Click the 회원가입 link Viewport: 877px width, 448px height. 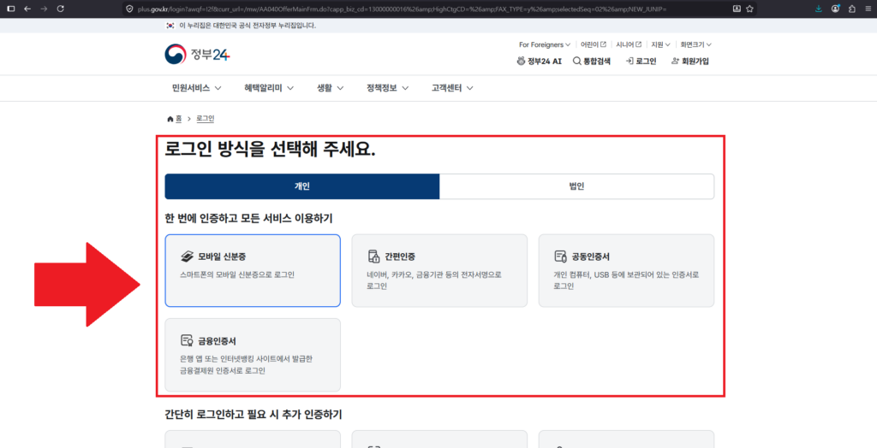click(689, 62)
